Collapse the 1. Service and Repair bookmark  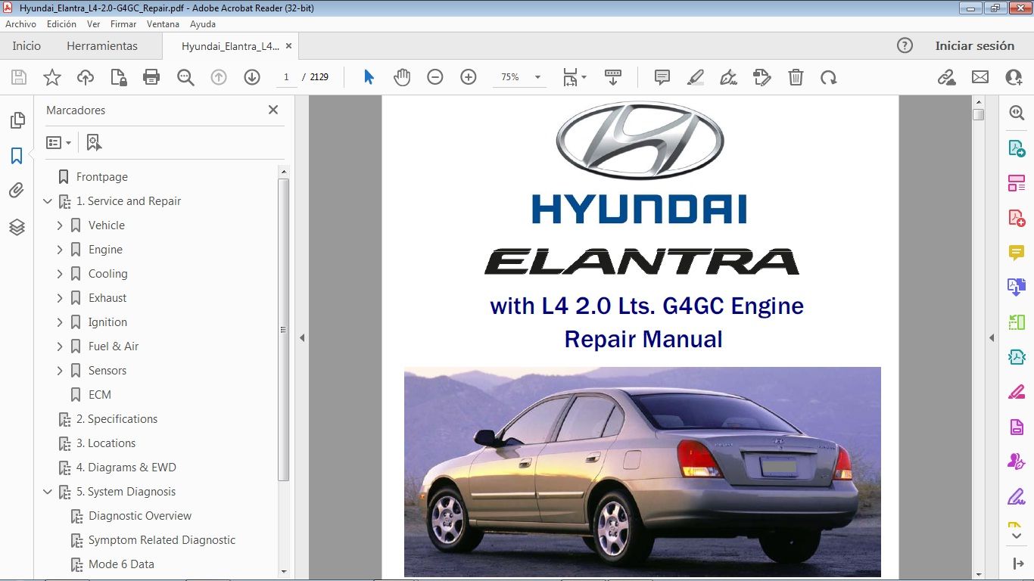pyautogui.click(x=48, y=201)
